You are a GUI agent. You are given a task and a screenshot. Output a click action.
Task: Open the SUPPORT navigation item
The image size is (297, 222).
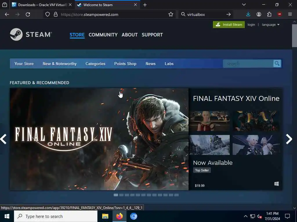tap(152, 35)
